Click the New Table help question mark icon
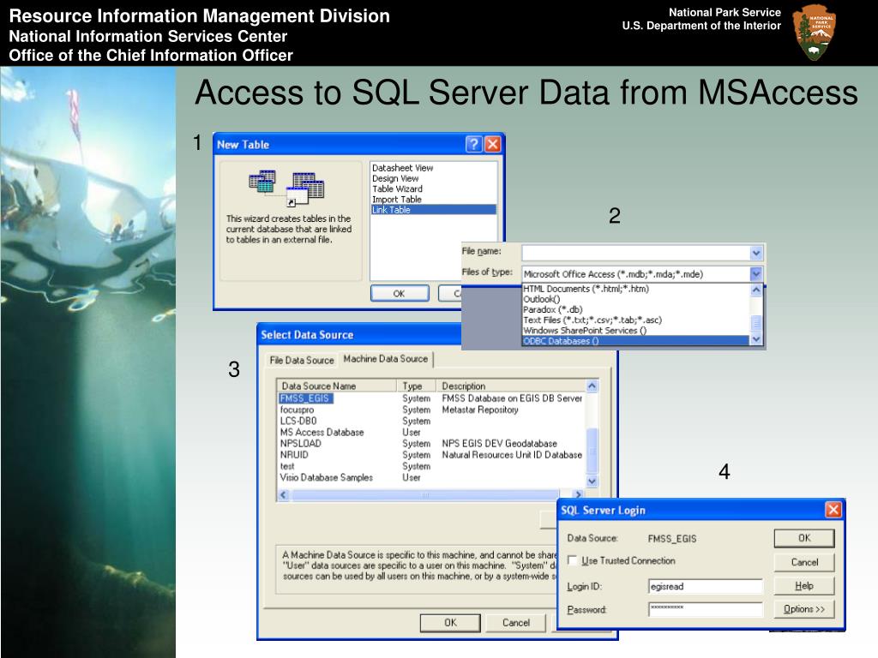Image resolution: width=878 pixels, height=658 pixels. click(473, 145)
